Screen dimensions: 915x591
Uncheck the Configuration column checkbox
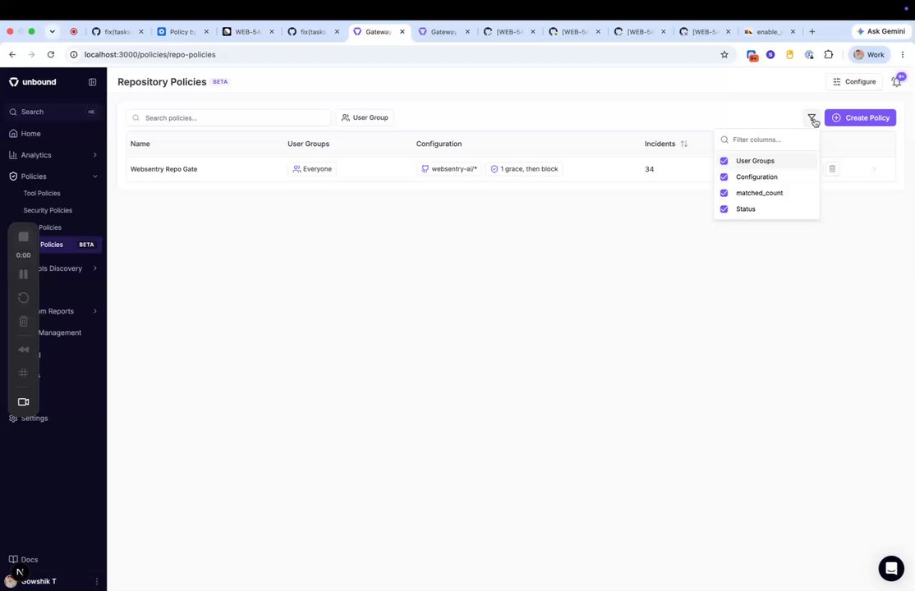(724, 176)
